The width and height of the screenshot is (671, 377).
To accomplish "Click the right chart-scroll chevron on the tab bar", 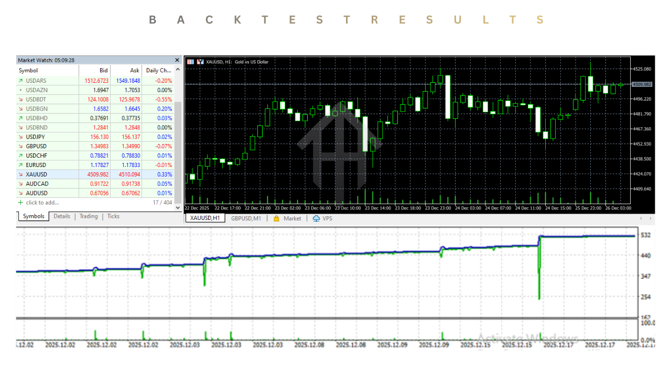I will 651,218.
